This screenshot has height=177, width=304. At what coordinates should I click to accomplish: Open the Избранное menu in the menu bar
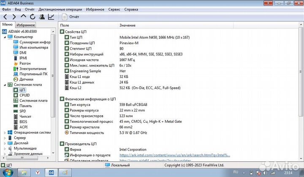pyautogui.click(x=95, y=9)
